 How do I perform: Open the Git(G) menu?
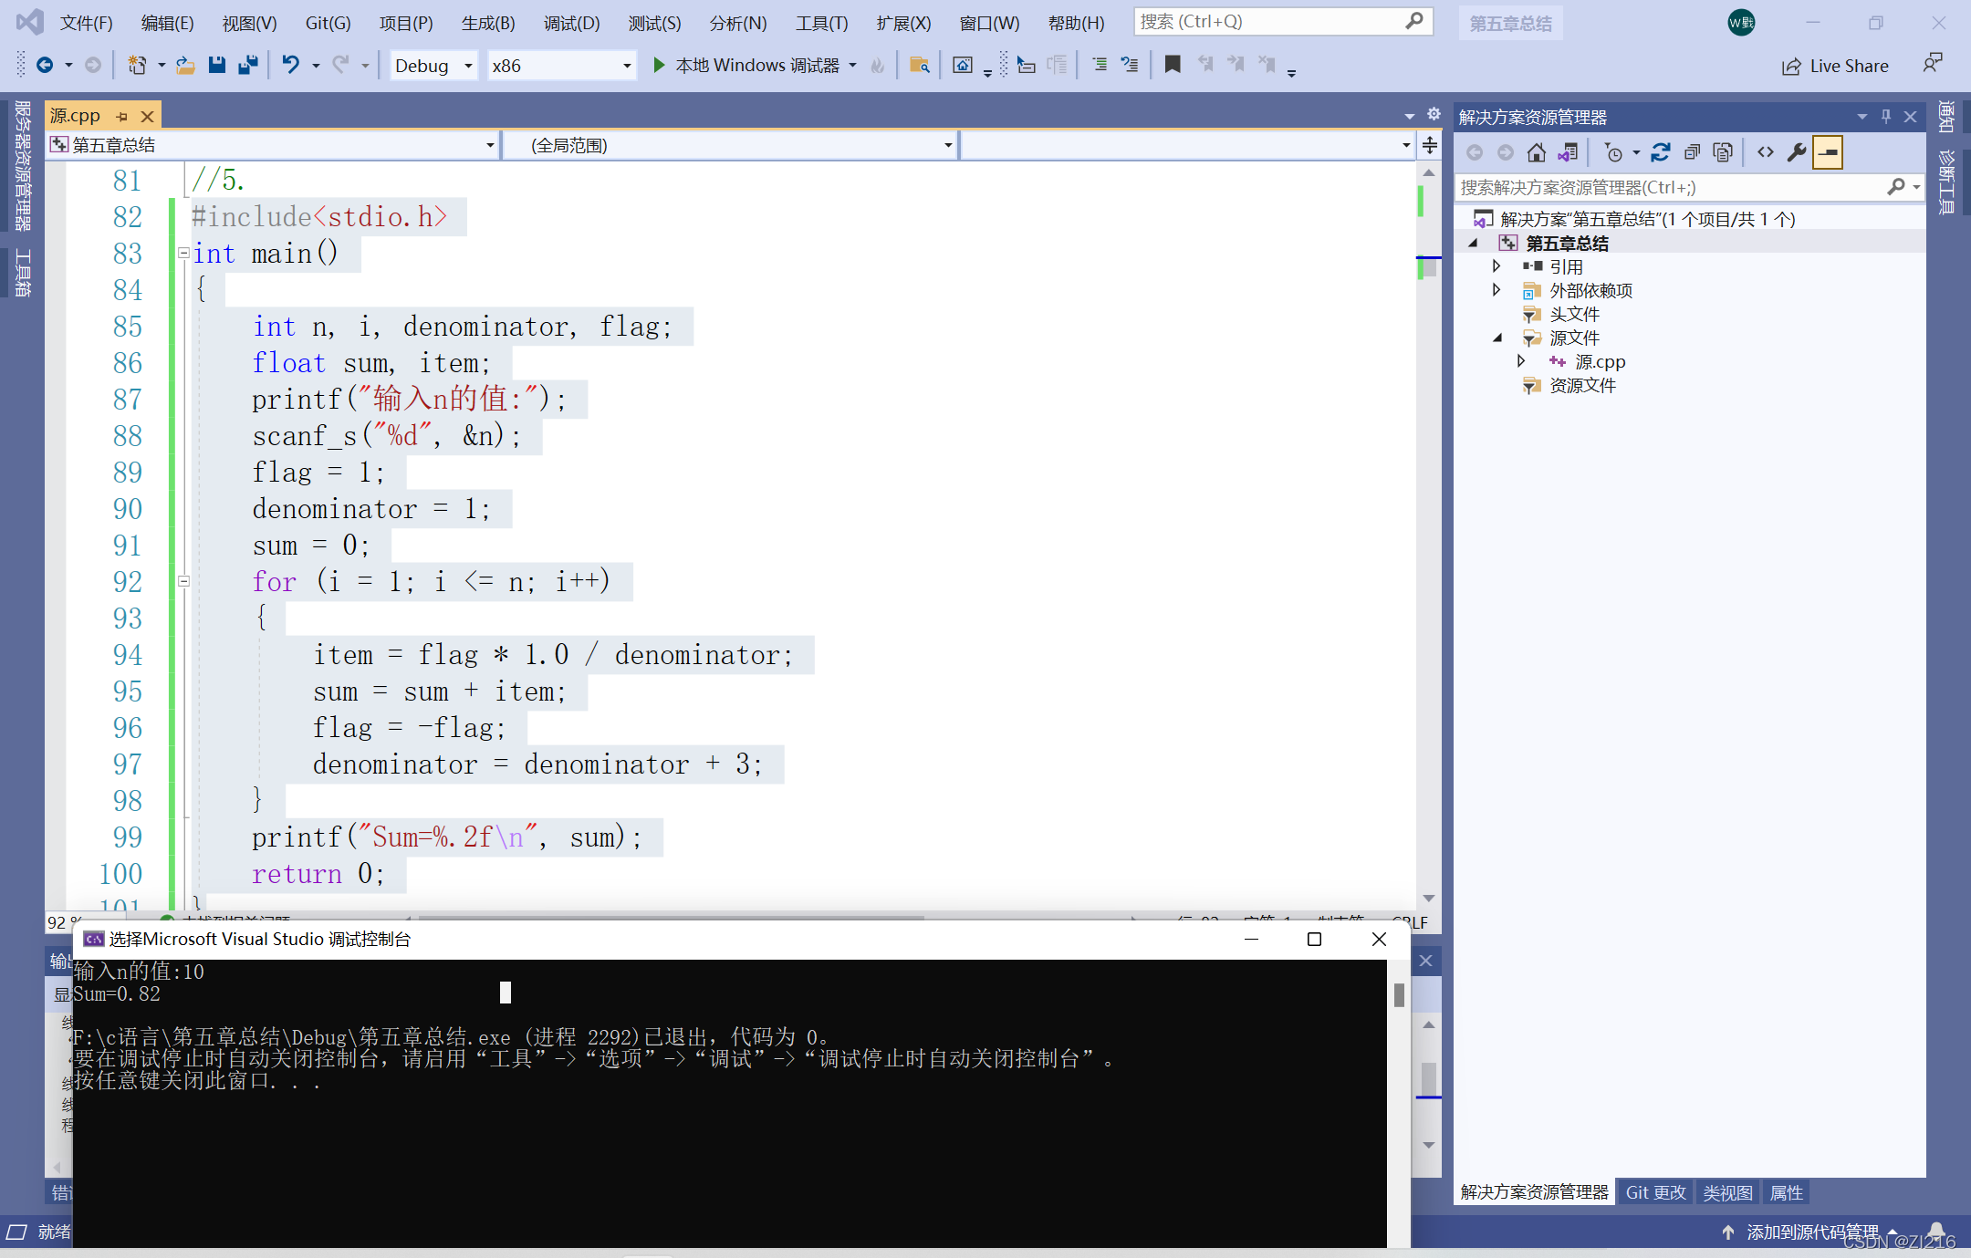(x=328, y=23)
